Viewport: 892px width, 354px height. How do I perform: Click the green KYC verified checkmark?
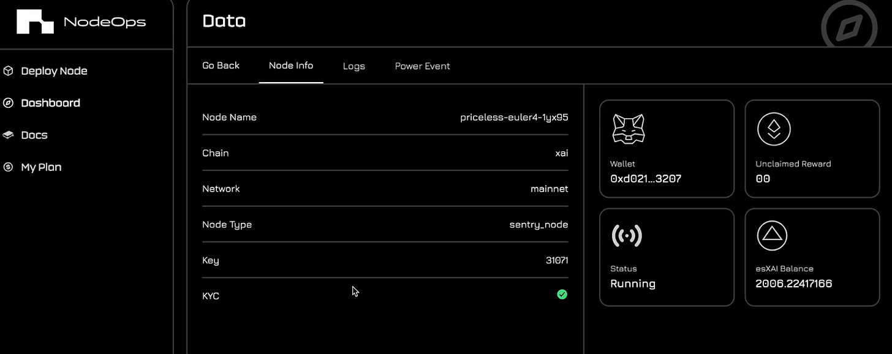click(x=562, y=295)
